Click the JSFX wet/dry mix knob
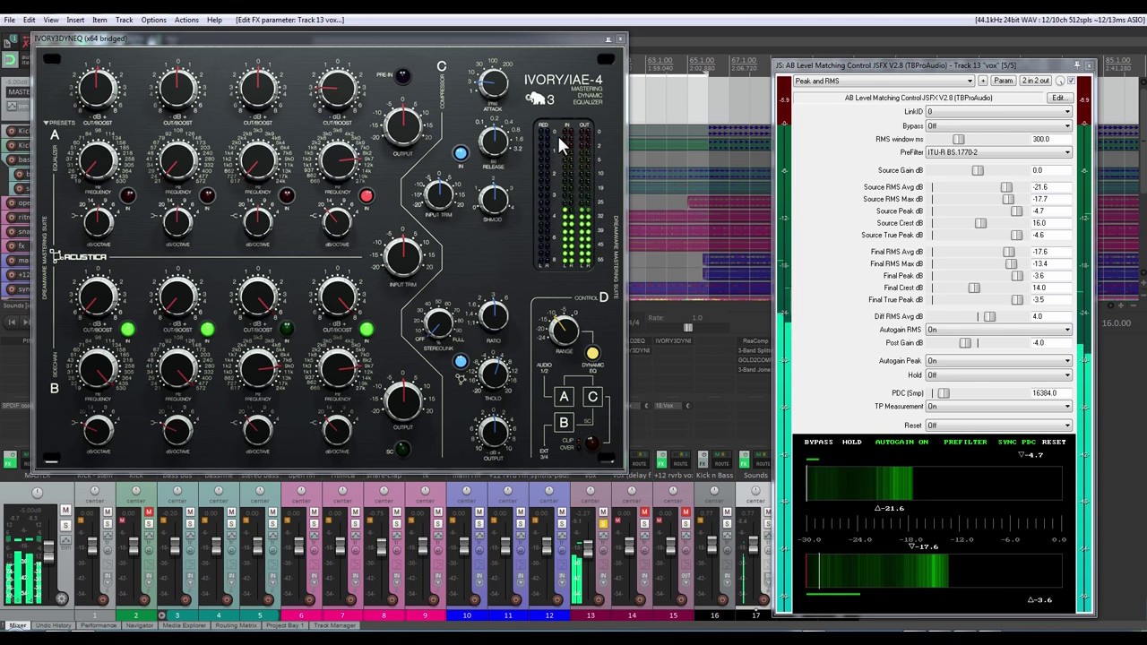1147x645 pixels. tap(1060, 81)
